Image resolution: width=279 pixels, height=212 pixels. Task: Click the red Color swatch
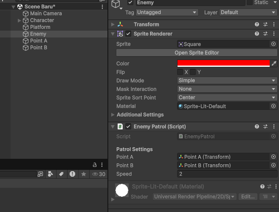223,63
